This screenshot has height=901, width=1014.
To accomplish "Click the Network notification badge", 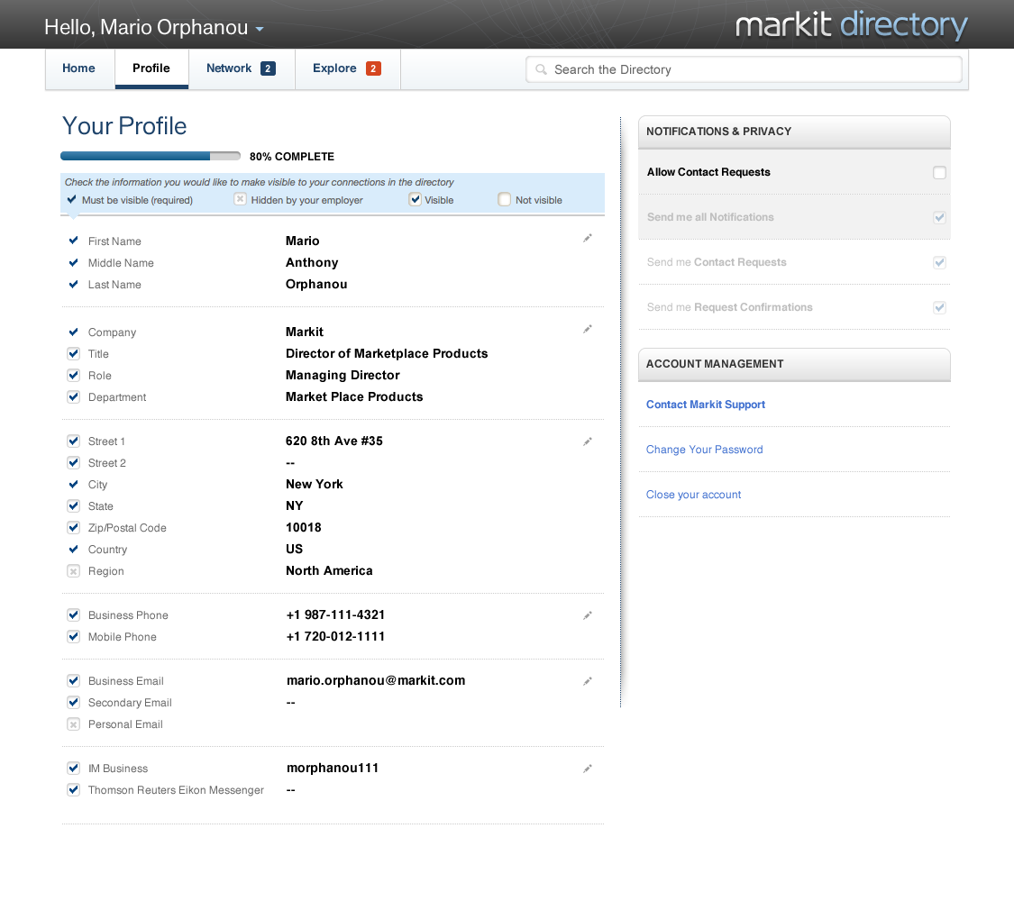I will coord(268,68).
